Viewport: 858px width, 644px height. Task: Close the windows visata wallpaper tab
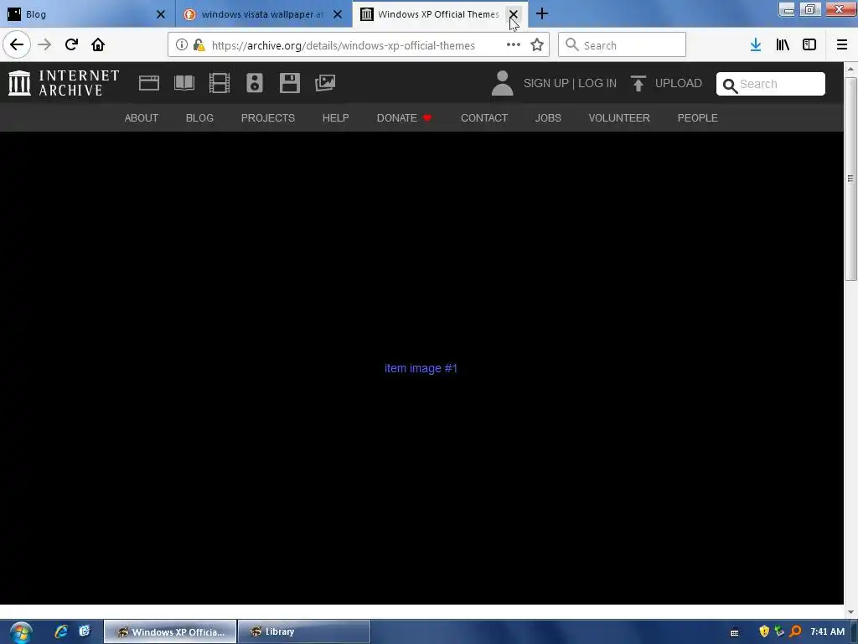coord(338,14)
